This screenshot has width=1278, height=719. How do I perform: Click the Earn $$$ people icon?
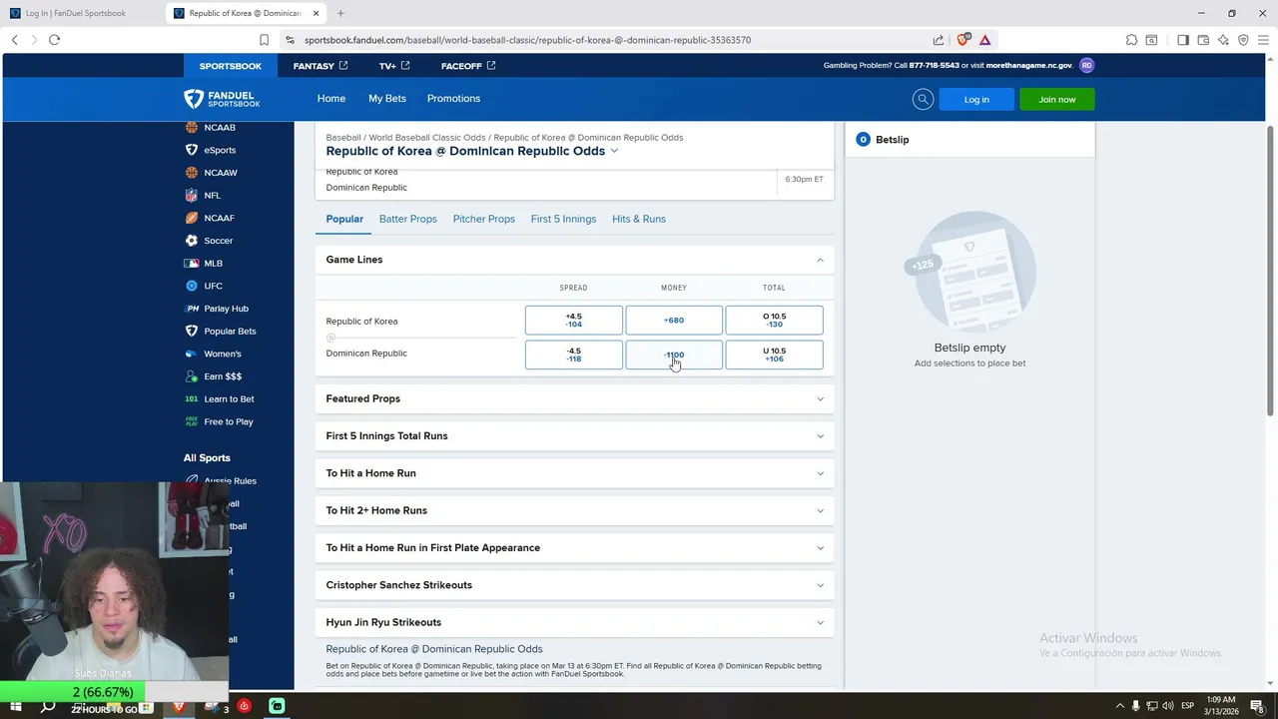[x=192, y=376]
